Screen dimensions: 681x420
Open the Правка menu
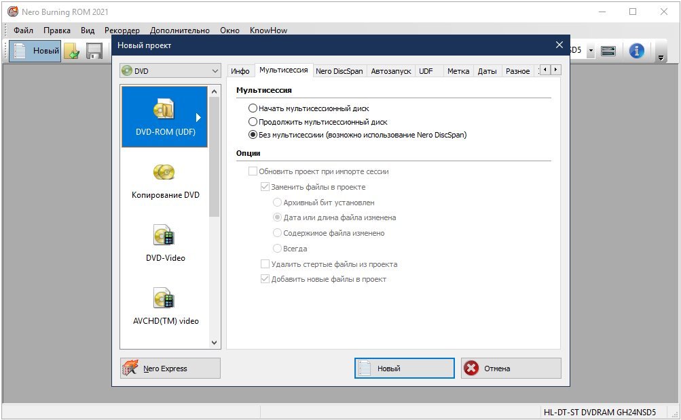click(x=57, y=30)
